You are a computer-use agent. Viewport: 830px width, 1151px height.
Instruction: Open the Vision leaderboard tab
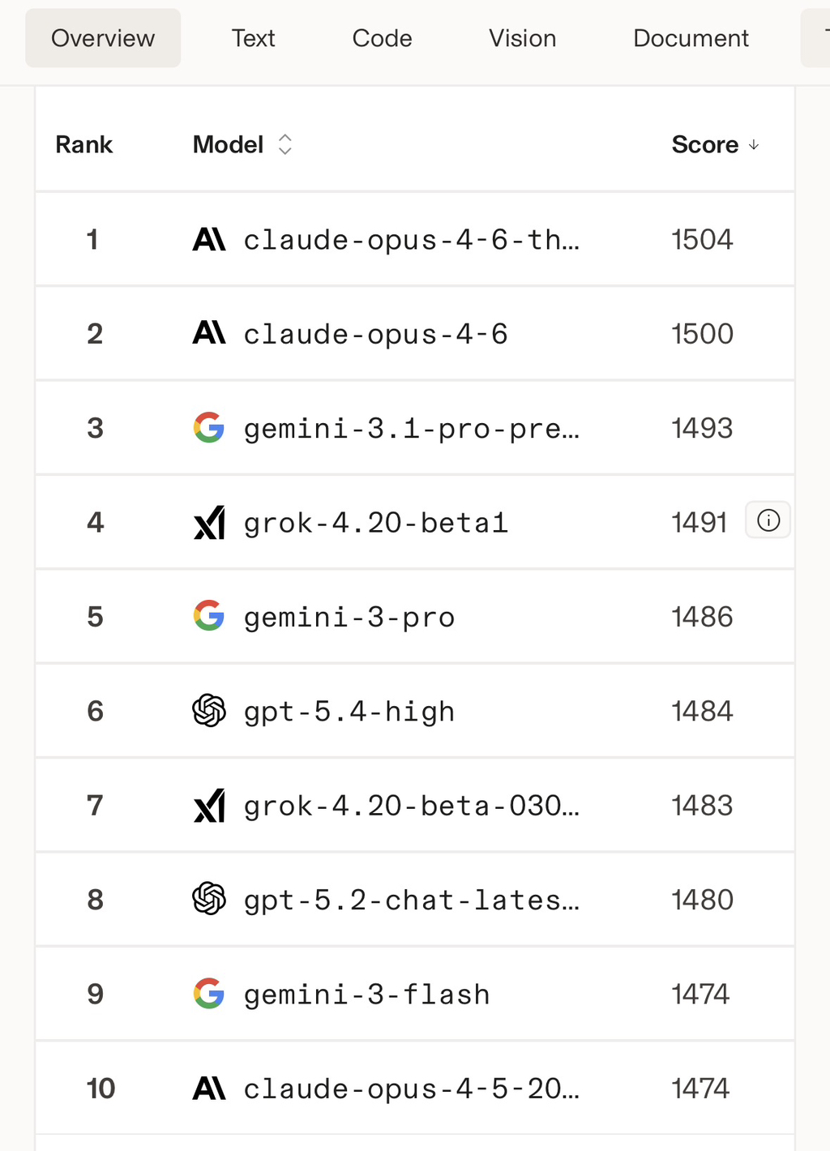click(x=522, y=38)
